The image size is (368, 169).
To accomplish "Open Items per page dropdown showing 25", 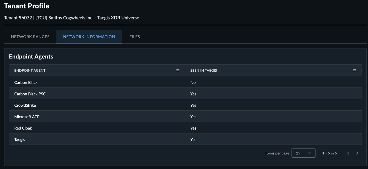I will pos(303,153).
